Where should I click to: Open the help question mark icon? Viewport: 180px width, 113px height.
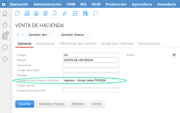point(5,59)
